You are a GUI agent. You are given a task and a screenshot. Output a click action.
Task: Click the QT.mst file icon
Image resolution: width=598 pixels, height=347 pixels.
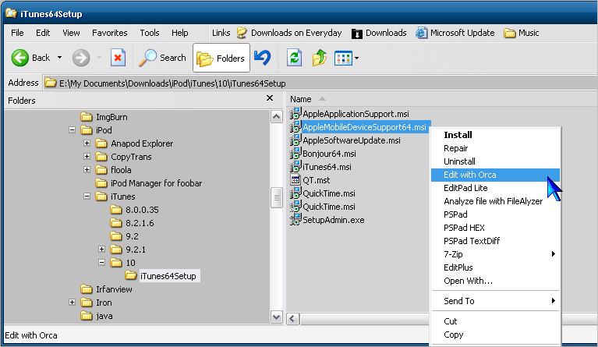[295, 179]
